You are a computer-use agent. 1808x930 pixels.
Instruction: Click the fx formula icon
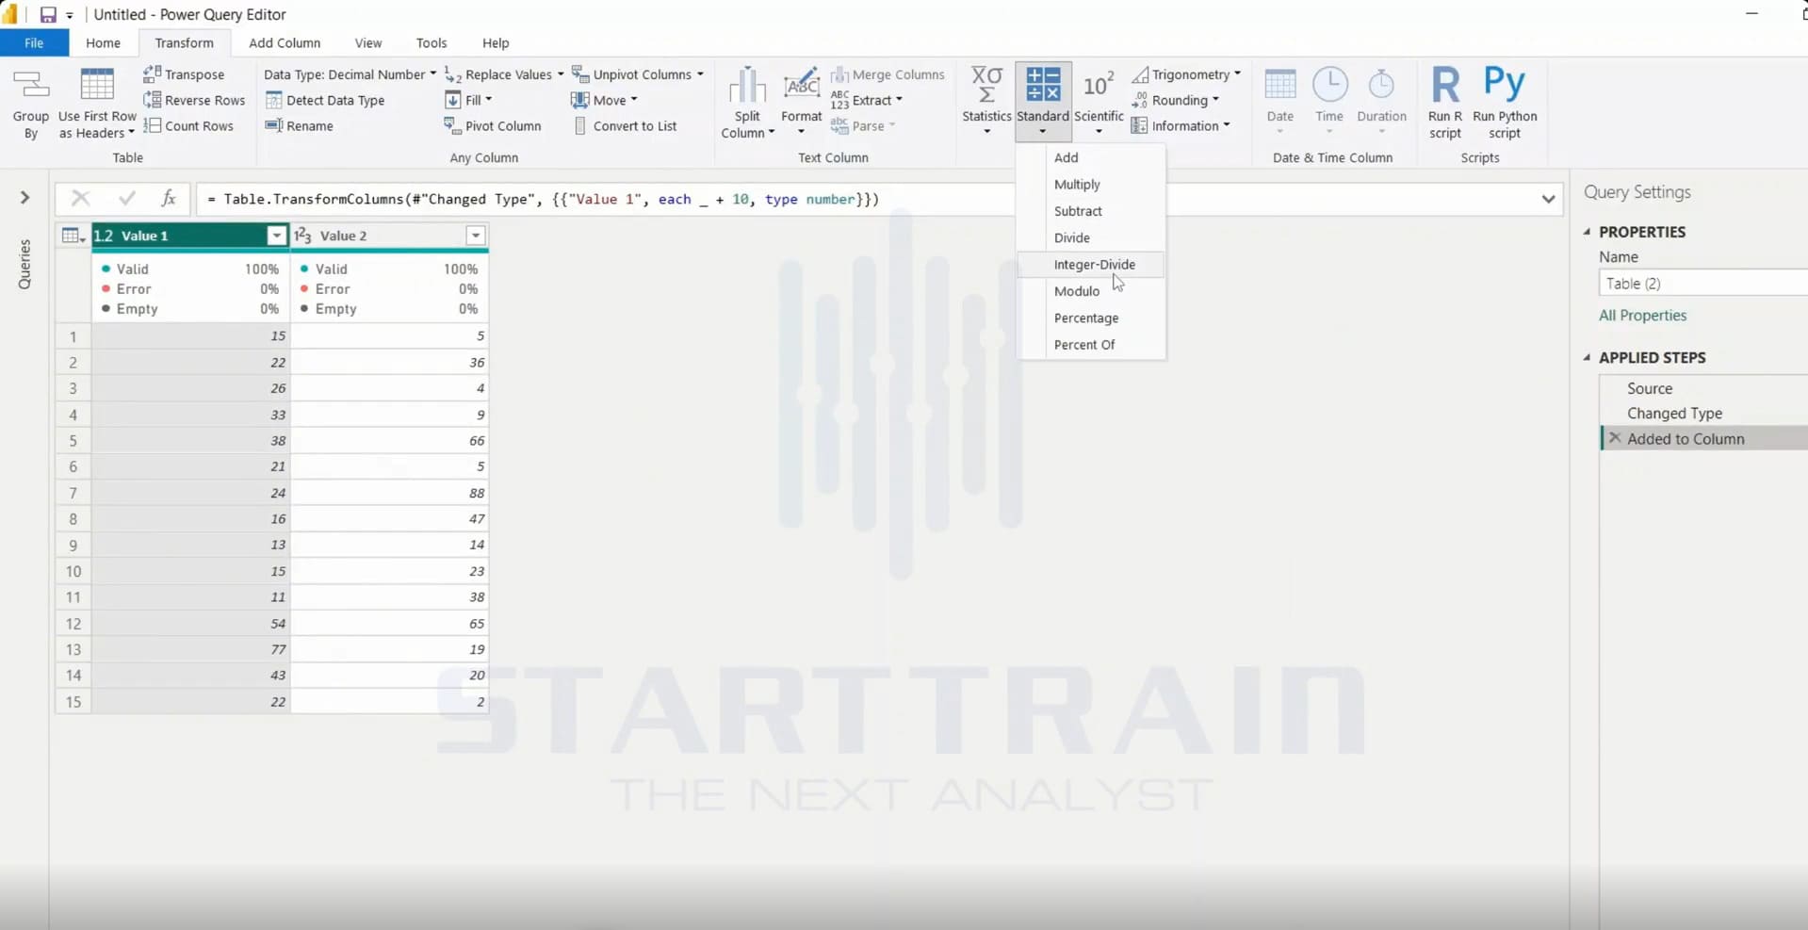tap(169, 198)
